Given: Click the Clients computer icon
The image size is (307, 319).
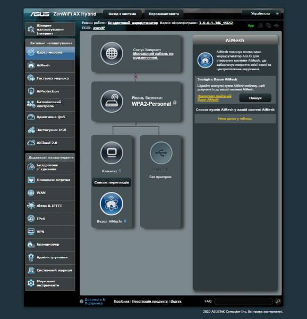Looking at the screenshot, I should pos(112,153).
